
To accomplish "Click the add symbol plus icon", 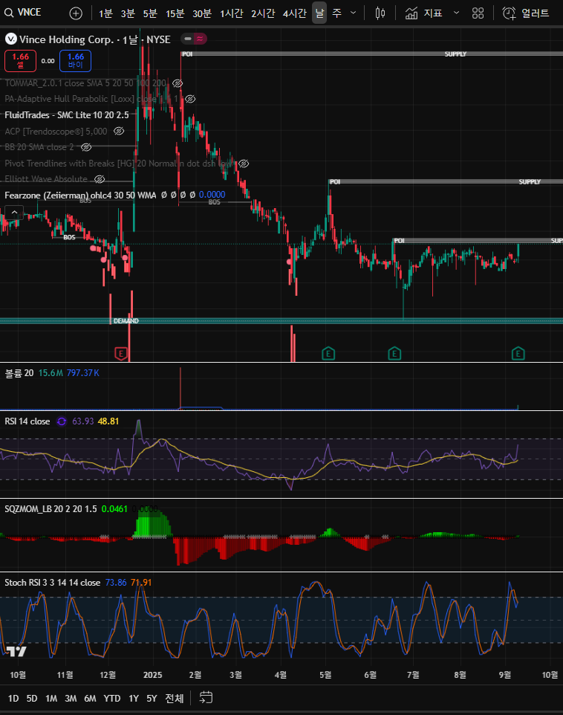I will (x=76, y=13).
